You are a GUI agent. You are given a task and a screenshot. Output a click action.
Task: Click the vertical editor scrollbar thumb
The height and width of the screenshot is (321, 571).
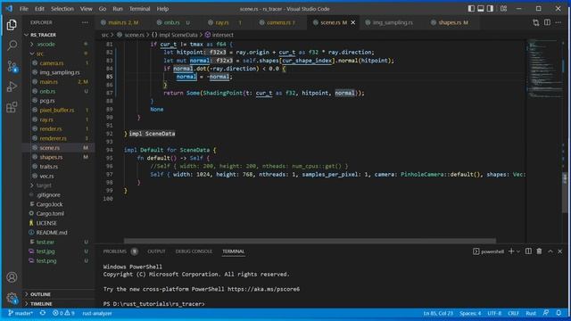tap(565, 192)
